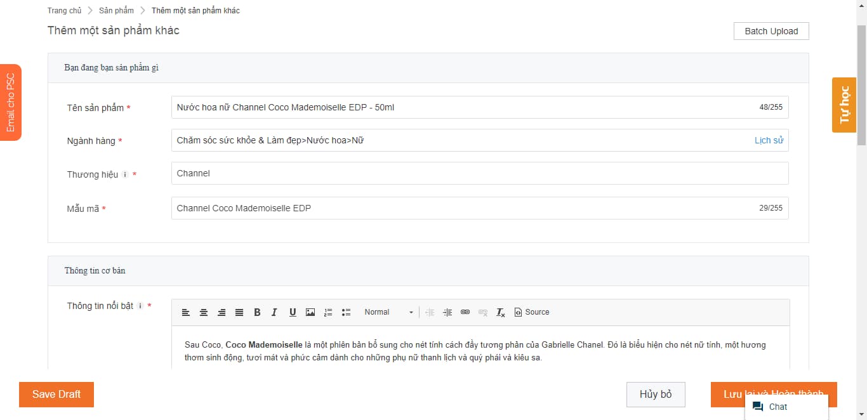Insert a bulleted list
The height and width of the screenshot is (420, 867).
point(346,312)
